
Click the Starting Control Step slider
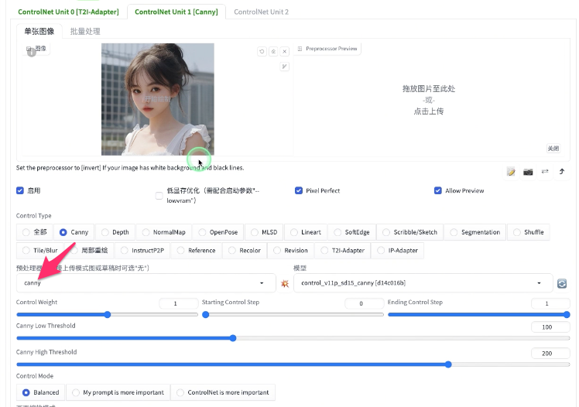click(x=293, y=315)
